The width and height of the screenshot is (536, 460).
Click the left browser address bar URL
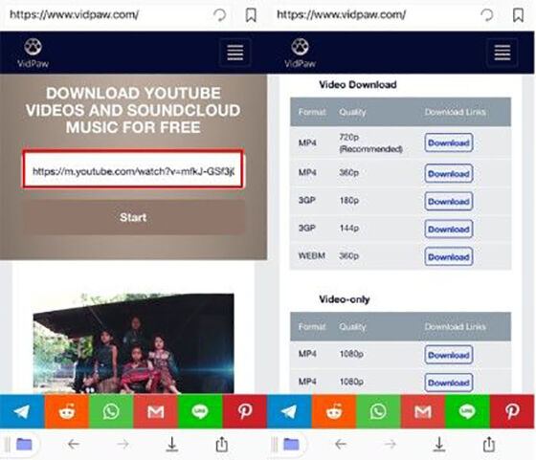coord(75,14)
